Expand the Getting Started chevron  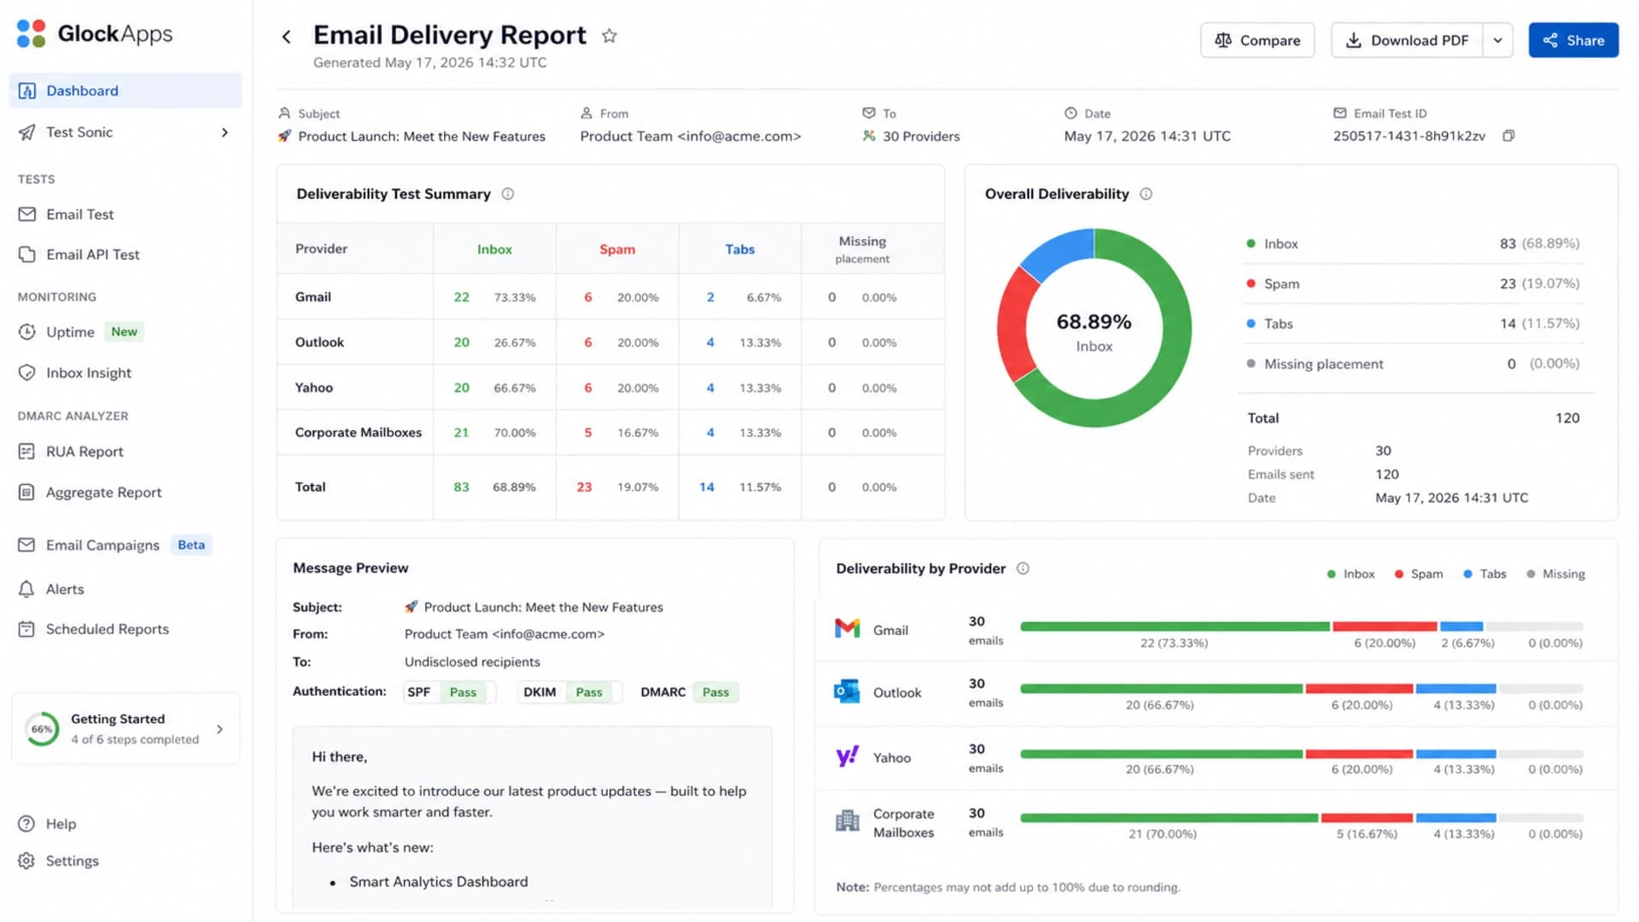coord(219,729)
